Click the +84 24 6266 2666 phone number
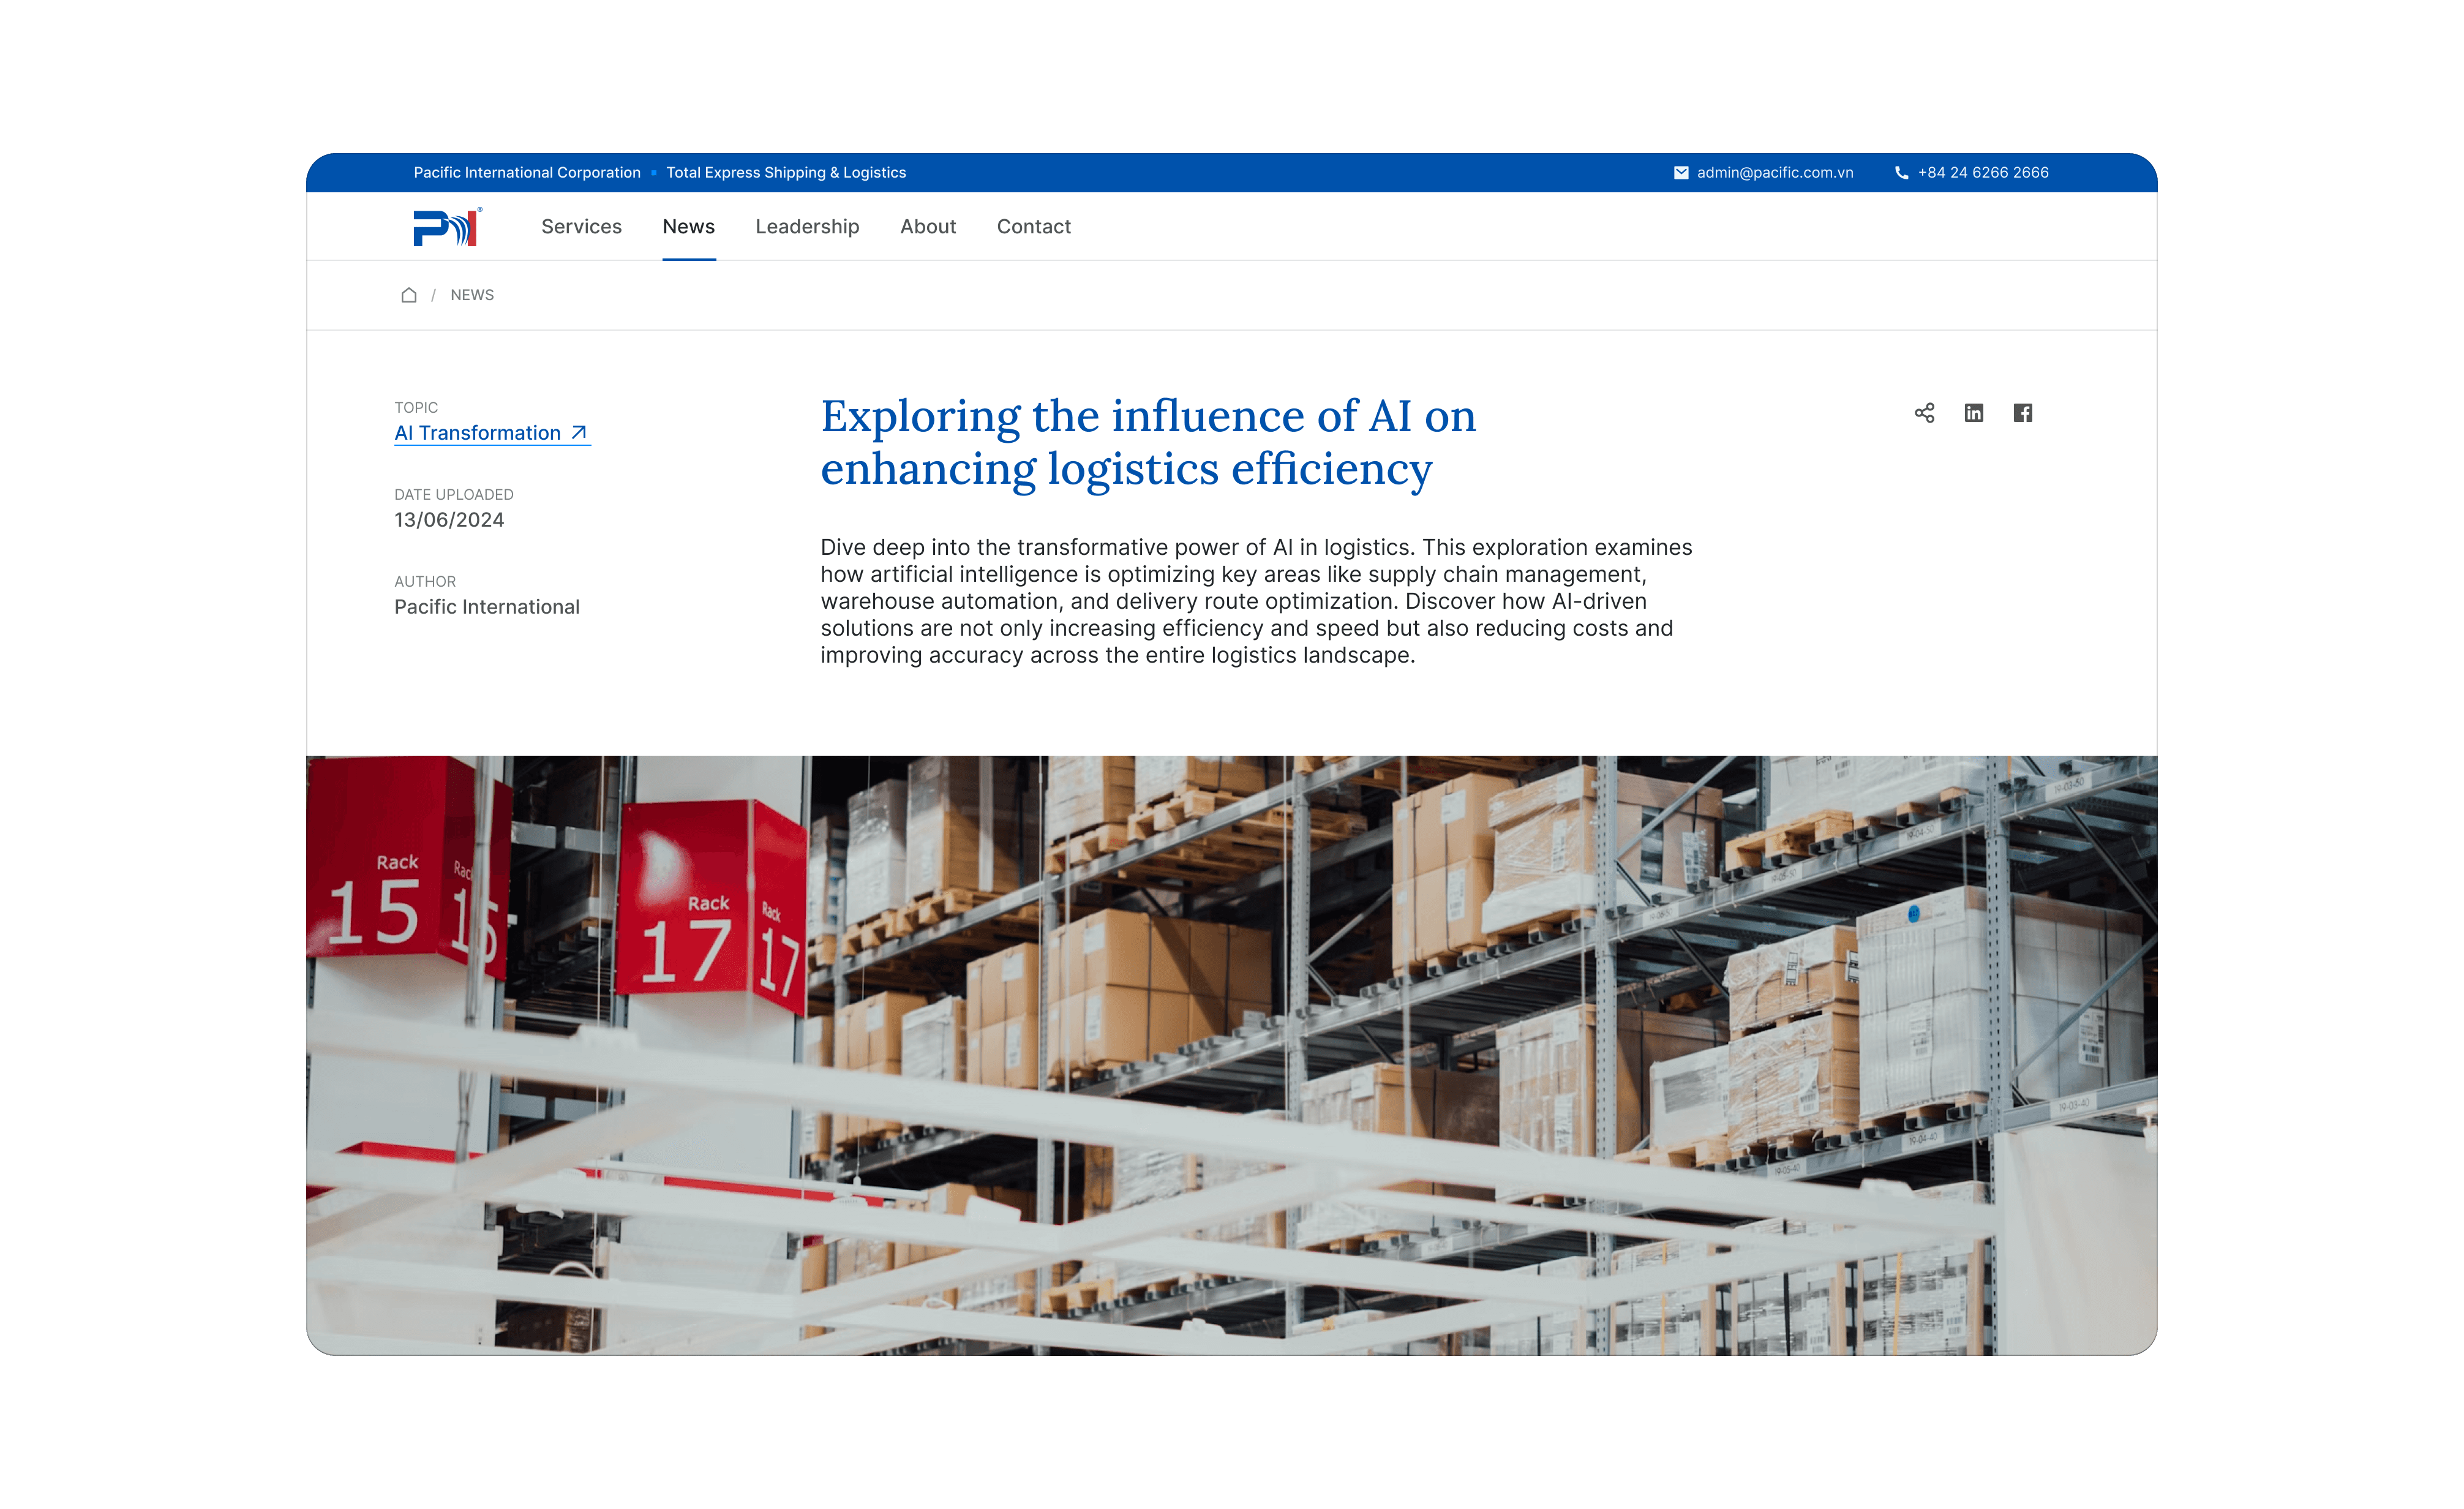The height and width of the screenshot is (1509, 2464). click(x=1982, y=173)
